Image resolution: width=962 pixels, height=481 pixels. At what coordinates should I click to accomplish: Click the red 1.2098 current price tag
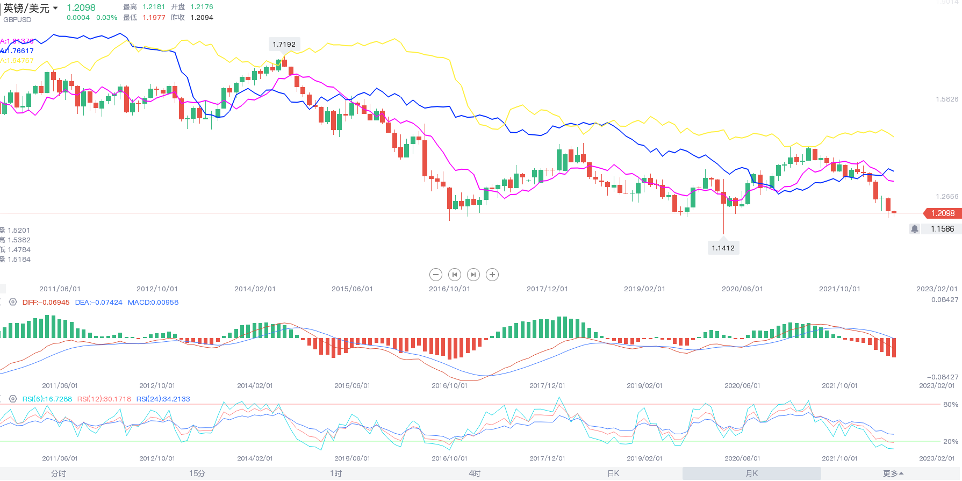(942, 213)
